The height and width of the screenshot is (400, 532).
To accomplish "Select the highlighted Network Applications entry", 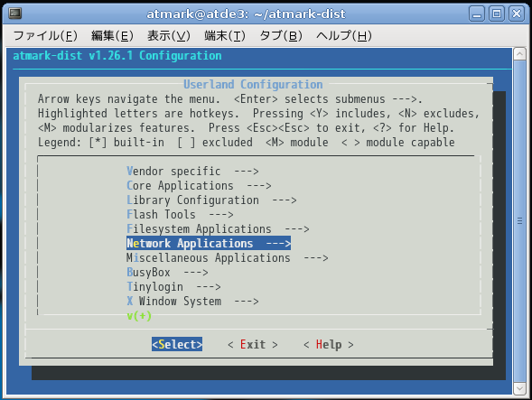I will [x=209, y=243].
